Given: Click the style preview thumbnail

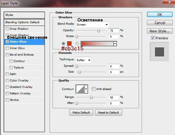Looking at the screenshot, I should click(159, 52).
